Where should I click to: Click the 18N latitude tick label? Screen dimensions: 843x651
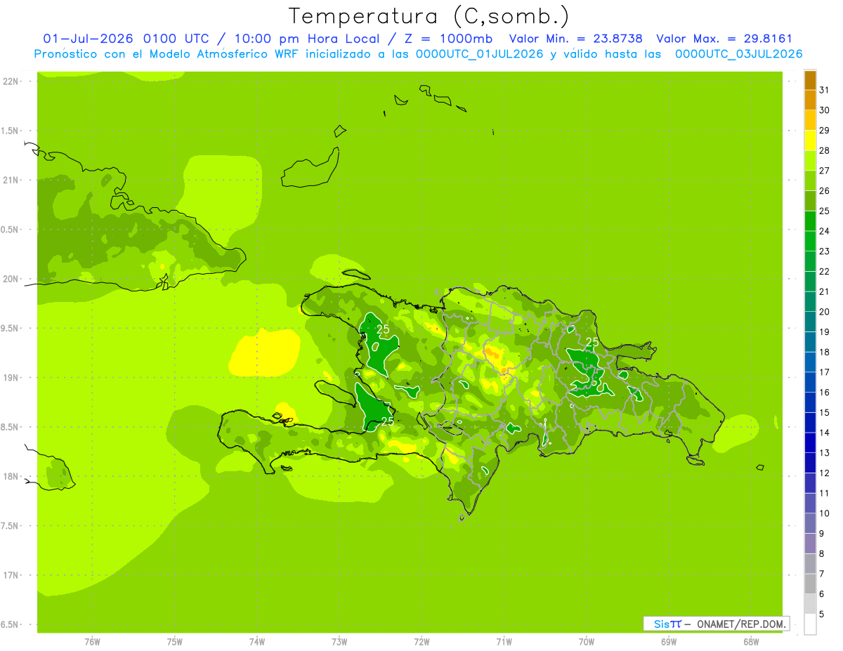coord(11,476)
